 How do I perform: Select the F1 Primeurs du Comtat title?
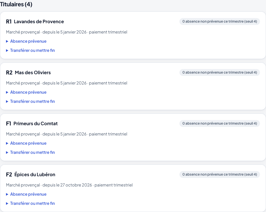tap(32, 124)
